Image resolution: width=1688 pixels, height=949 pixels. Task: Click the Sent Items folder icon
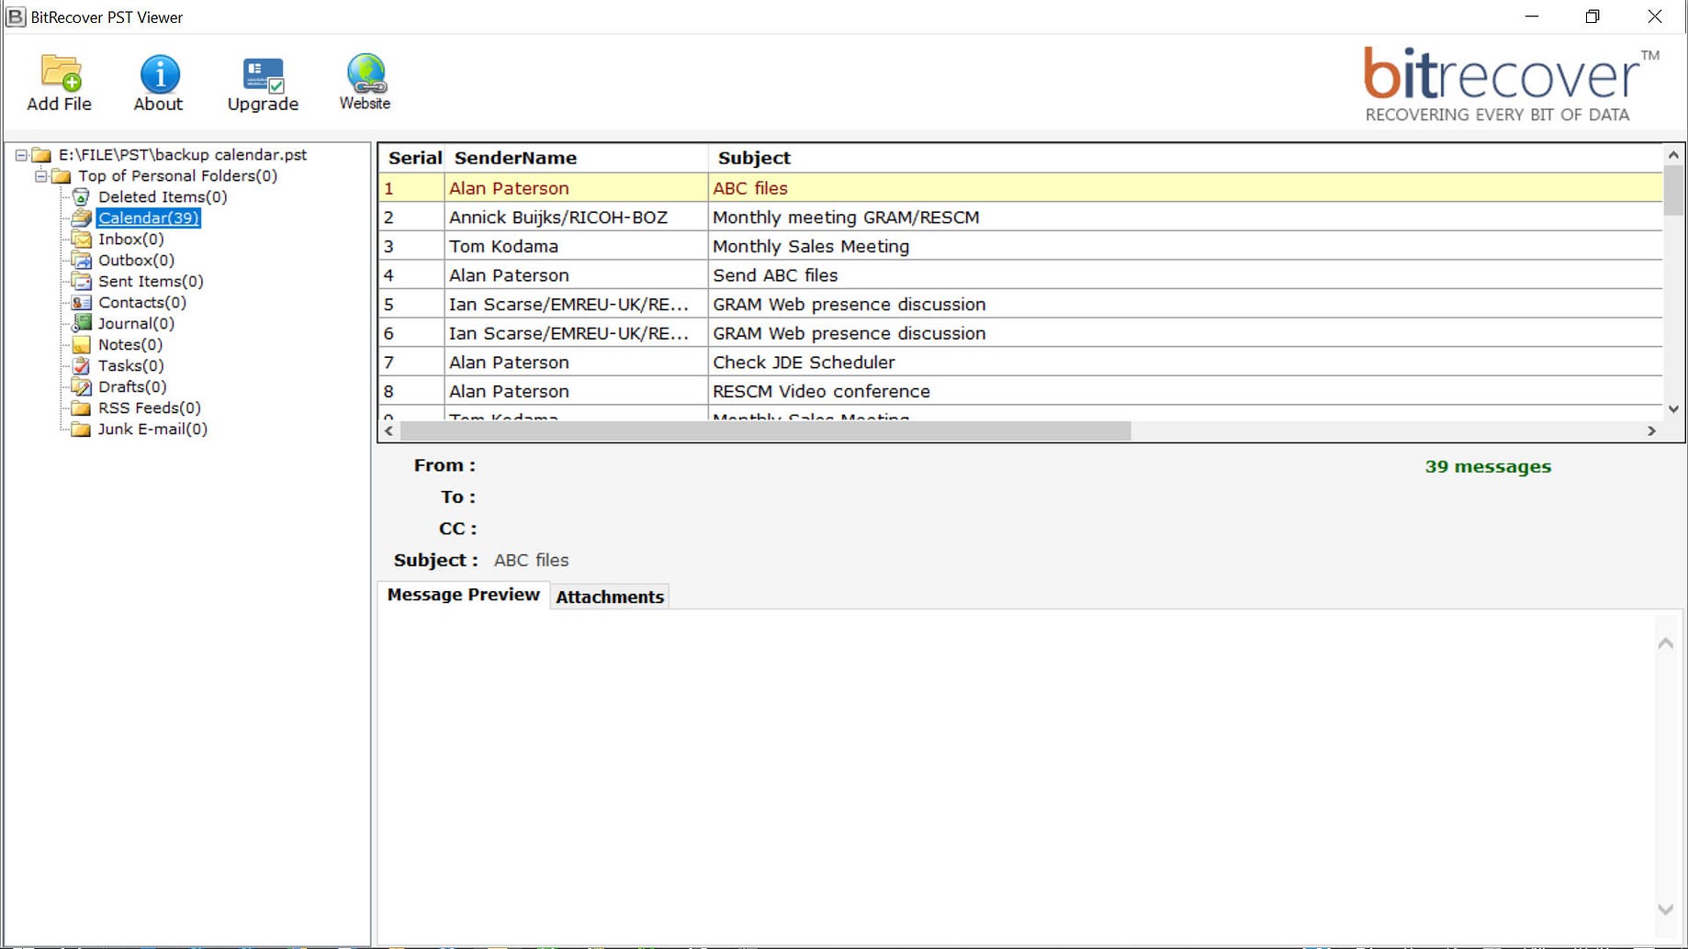tap(82, 281)
